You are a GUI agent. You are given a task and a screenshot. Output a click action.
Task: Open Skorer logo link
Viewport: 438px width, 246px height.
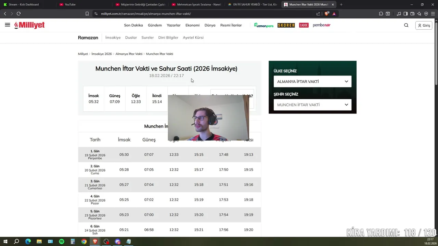[x=286, y=25]
